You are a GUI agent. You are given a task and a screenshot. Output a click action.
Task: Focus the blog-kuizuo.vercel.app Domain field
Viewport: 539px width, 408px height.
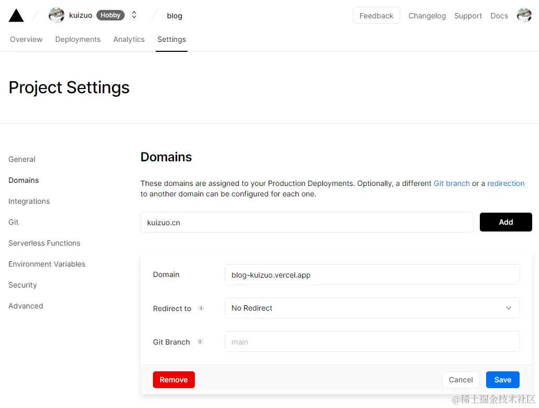[372, 274]
